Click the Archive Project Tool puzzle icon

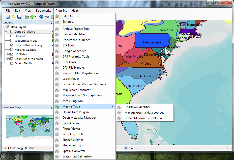point(57,29)
